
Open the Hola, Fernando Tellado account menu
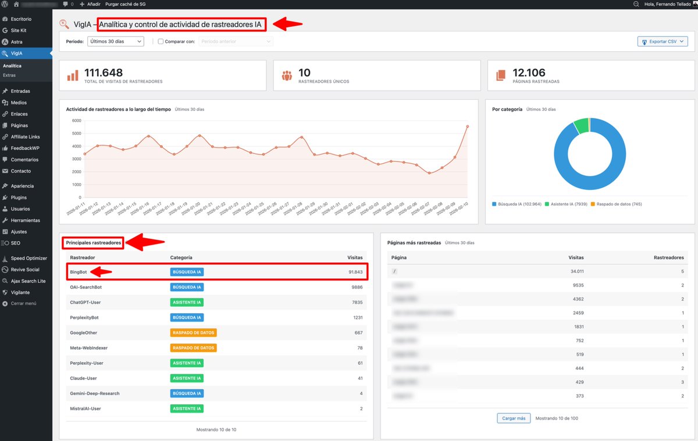pyautogui.click(x=671, y=4)
